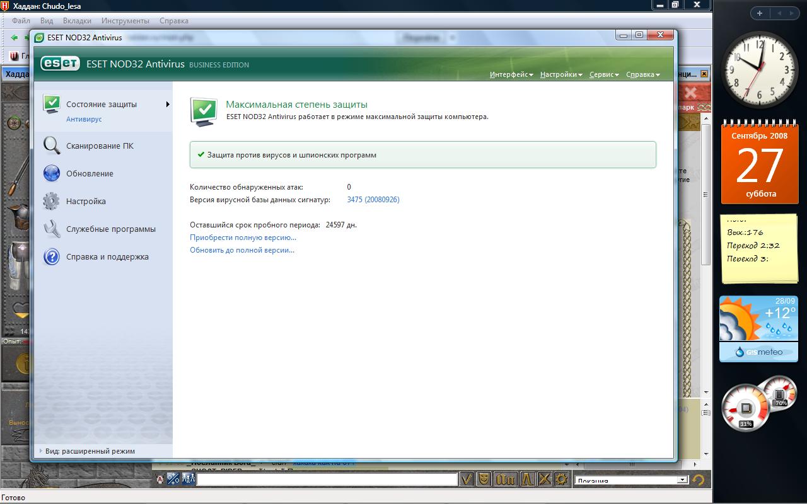The height and width of the screenshot is (504, 807).
Task: Open the Вид menu in Haddan window
Action: pos(47,21)
